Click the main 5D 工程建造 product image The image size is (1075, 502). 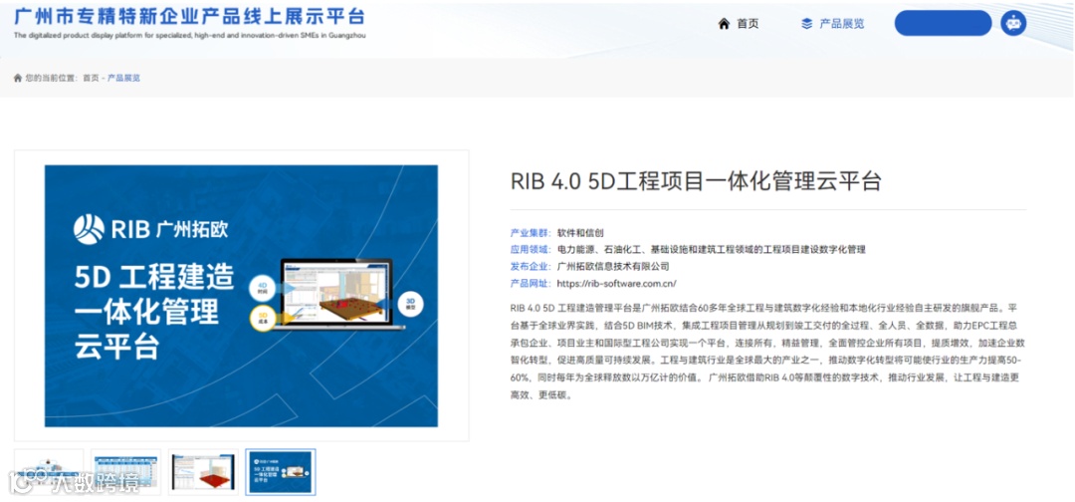click(241, 296)
